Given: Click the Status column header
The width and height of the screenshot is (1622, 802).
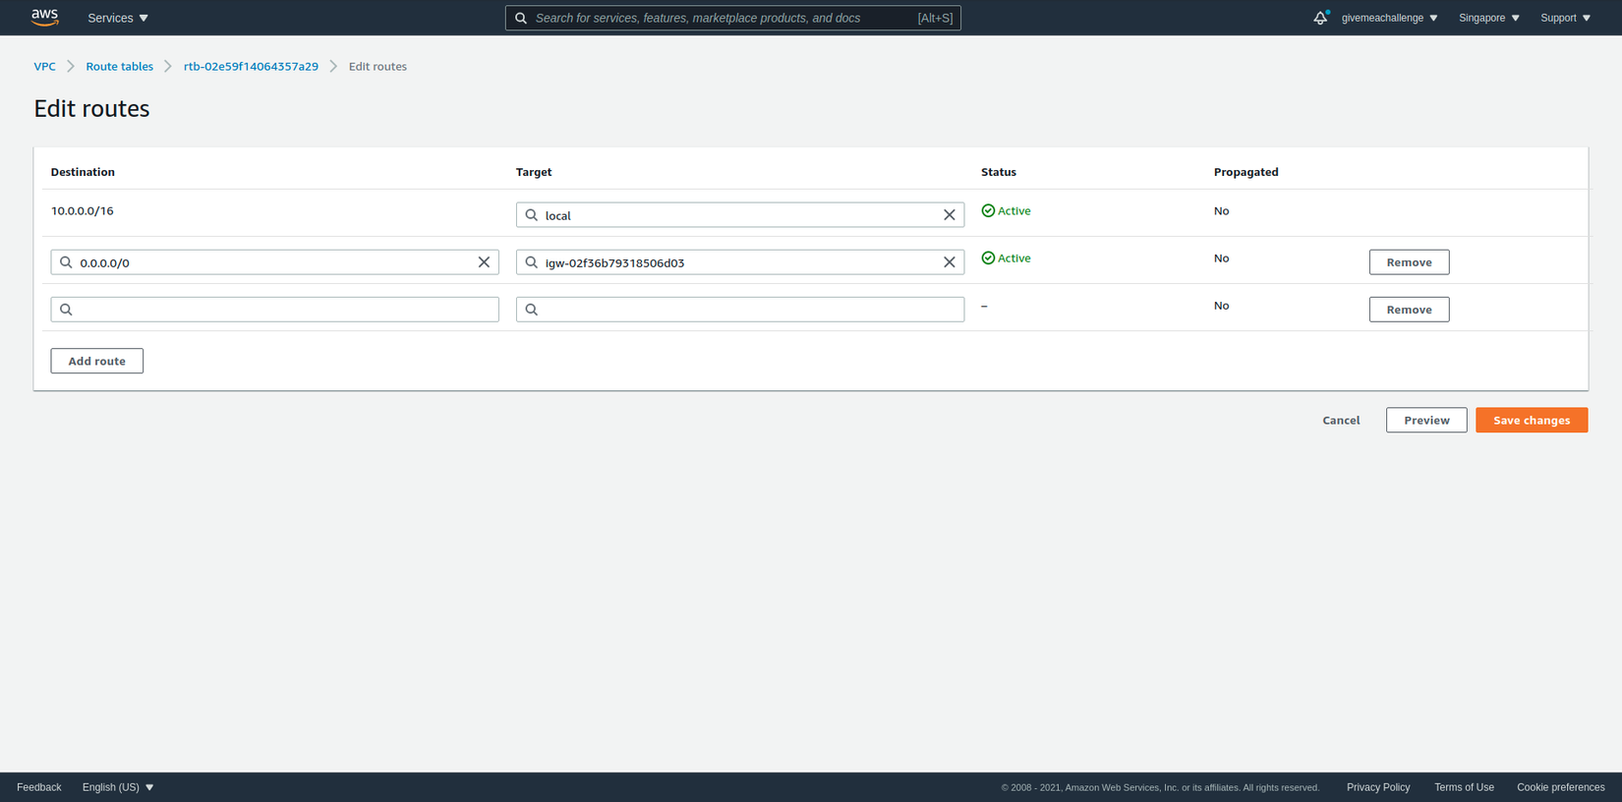Looking at the screenshot, I should (x=999, y=172).
